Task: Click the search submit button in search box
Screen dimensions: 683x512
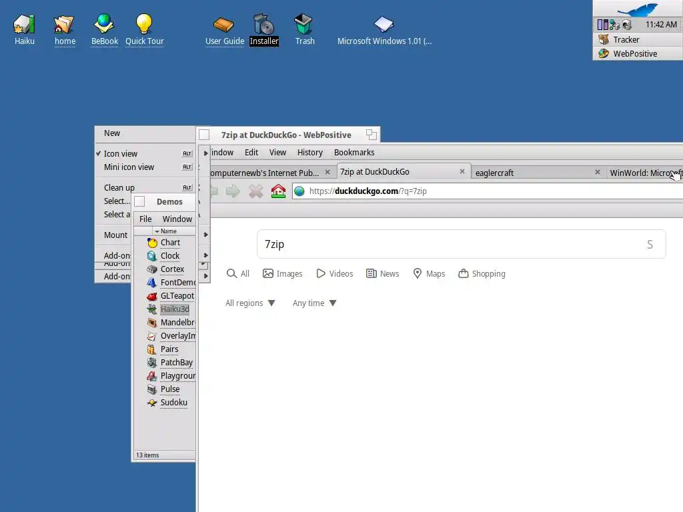Action: [x=650, y=244]
